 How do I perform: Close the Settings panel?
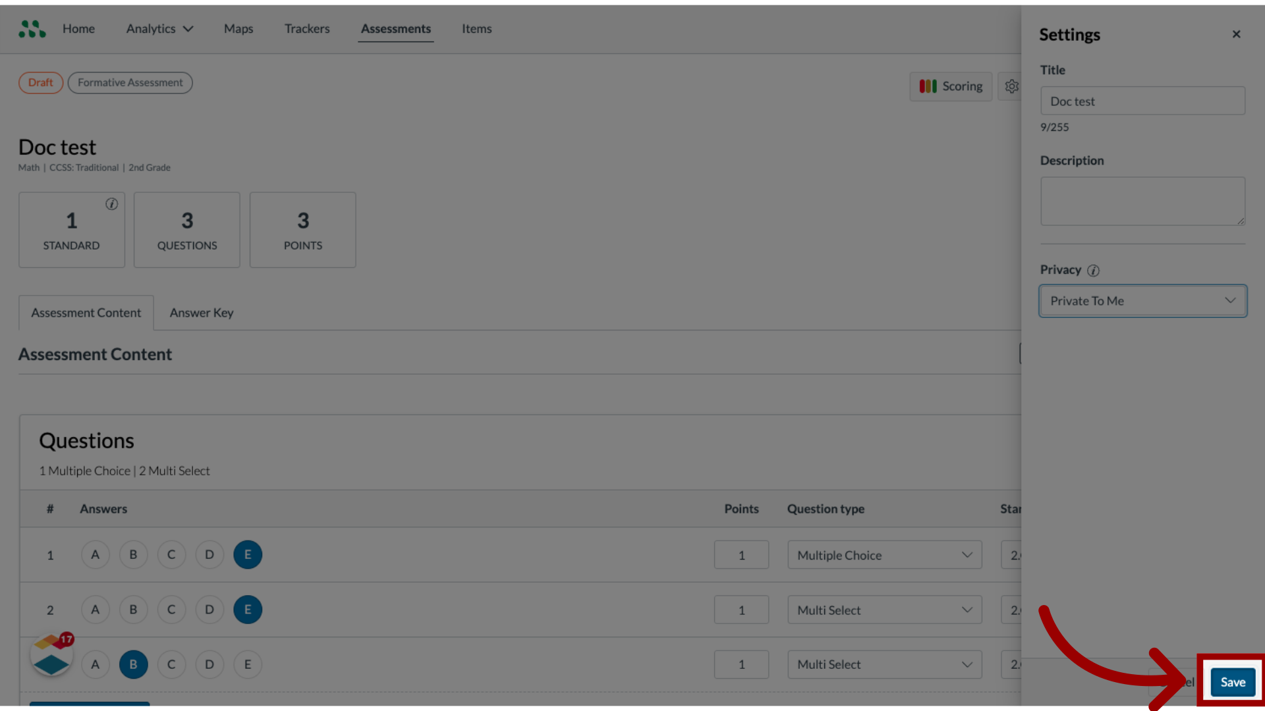point(1236,34)
